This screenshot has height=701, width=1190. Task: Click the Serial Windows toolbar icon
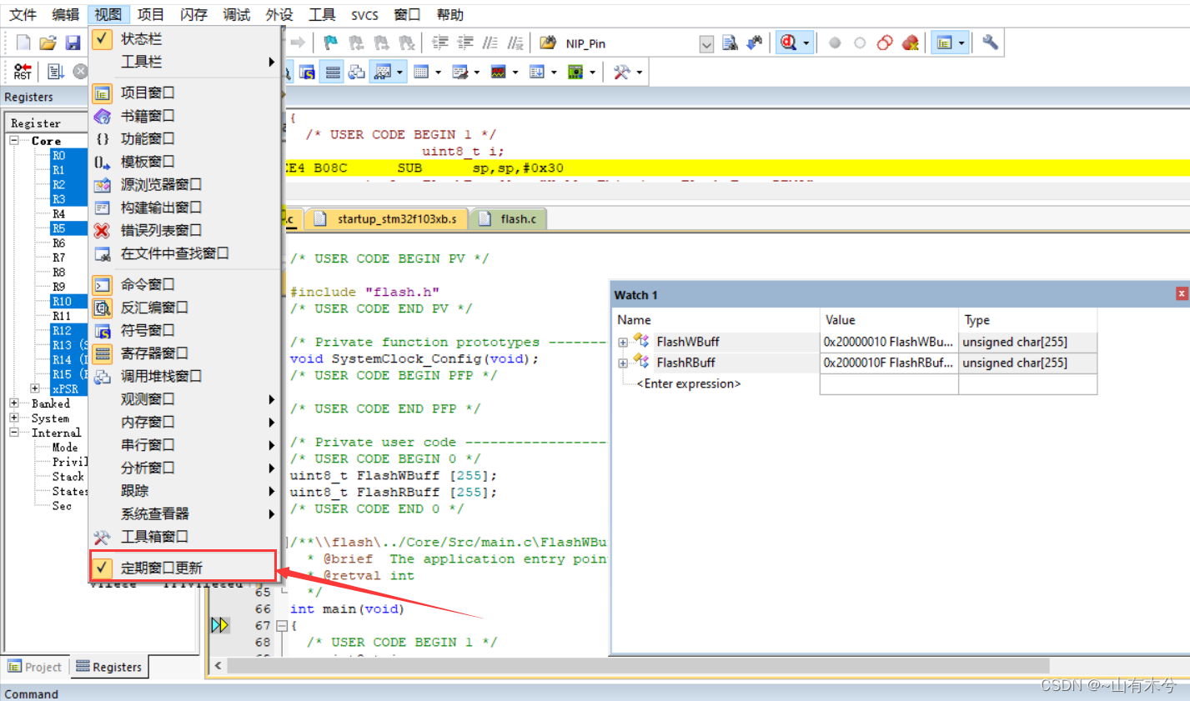click(x=459, y=73)
